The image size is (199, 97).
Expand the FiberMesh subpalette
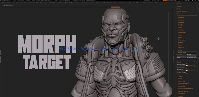[181, 30]
